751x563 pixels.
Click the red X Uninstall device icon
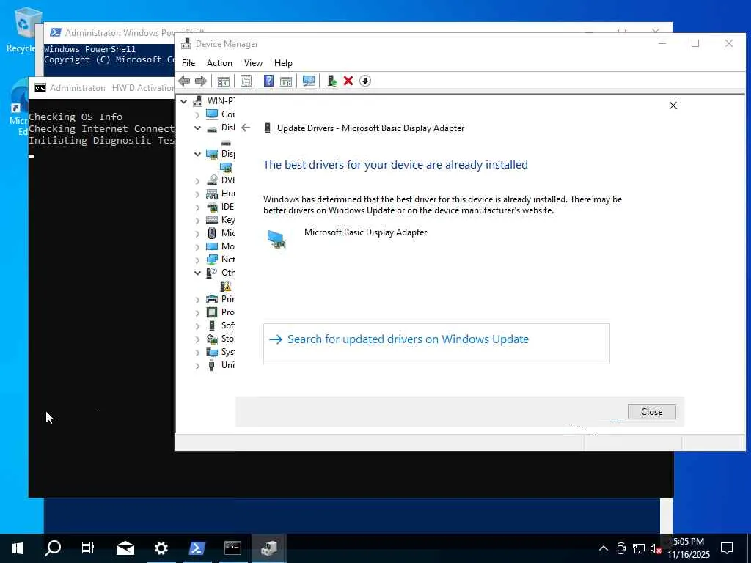click(x=348, y=81)
